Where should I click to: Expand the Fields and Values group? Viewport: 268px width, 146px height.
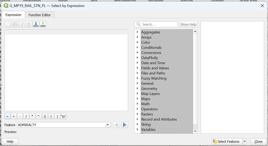[137, 68]
